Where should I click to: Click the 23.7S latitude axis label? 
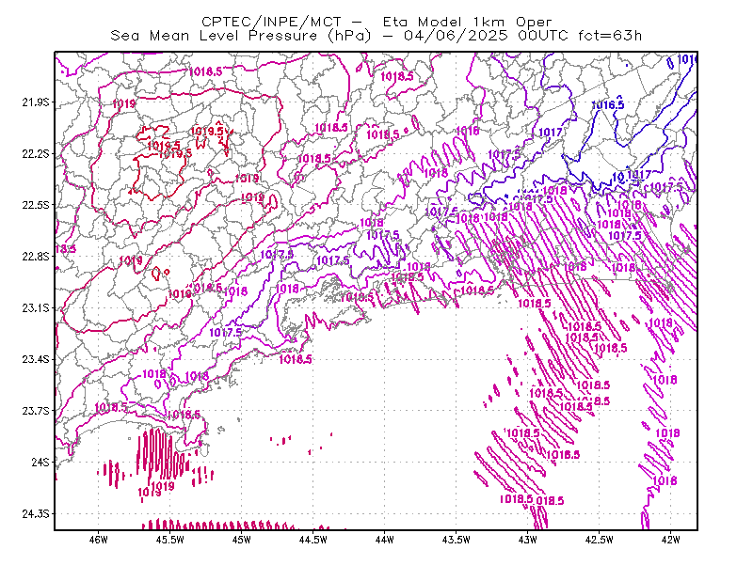[36, 411]
